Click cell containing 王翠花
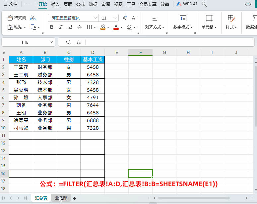 [x=21, y=67]
